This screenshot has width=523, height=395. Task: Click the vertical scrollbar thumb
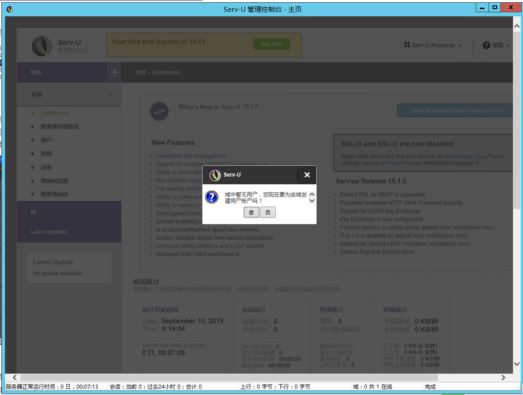517,120
